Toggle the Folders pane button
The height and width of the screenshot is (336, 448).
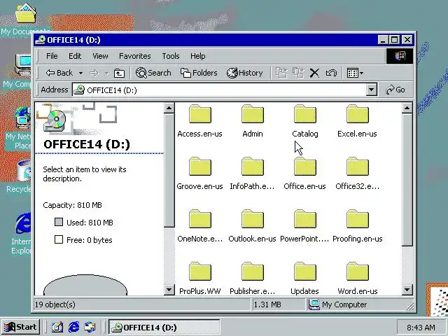[199, 73]
